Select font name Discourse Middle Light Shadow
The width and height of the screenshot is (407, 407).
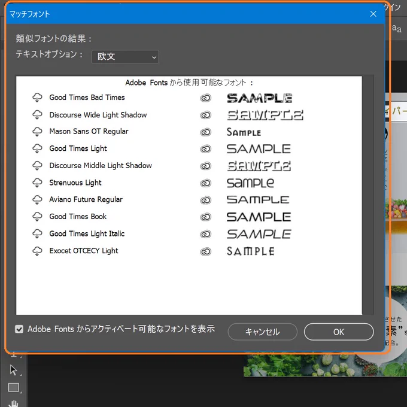click(101, 165)
